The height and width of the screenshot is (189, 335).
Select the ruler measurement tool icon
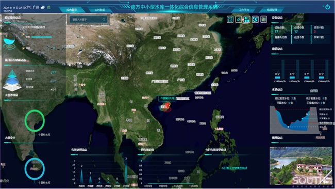[x=239, y=20]
